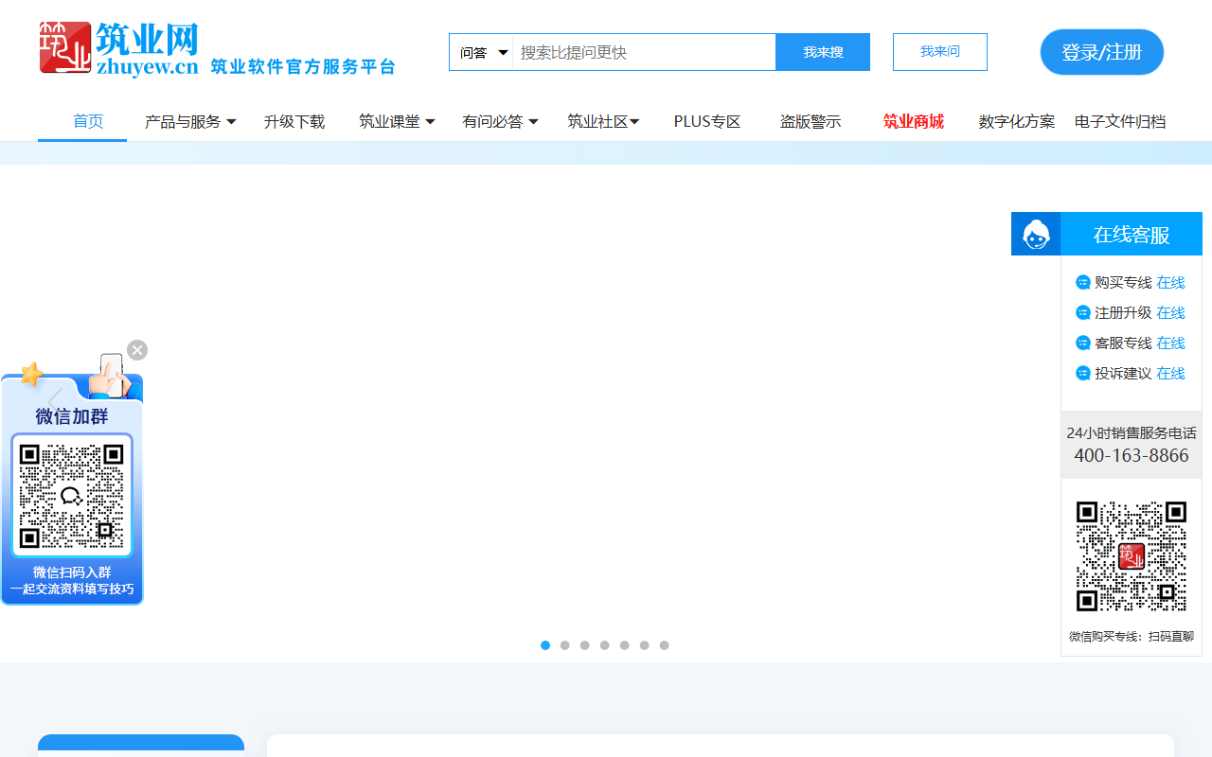Click the 投诉建议 chat bubble icon
The width and height of the screenshot is (1212, 757).
click(1083, 373)
